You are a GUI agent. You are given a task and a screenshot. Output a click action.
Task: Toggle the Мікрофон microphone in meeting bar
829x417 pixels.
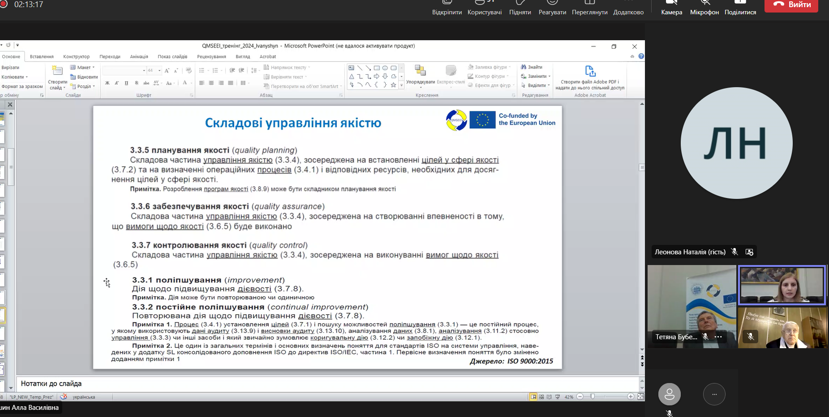pyautogui.click(x=704, y=8)
